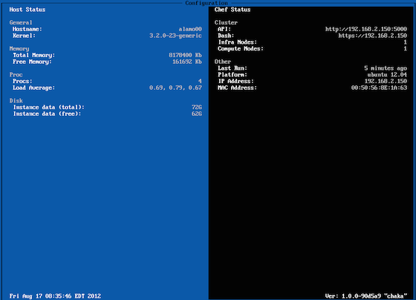Click the 'Compute Nodes:' label
The image size is (416, 300).
(x=241, y=48)
